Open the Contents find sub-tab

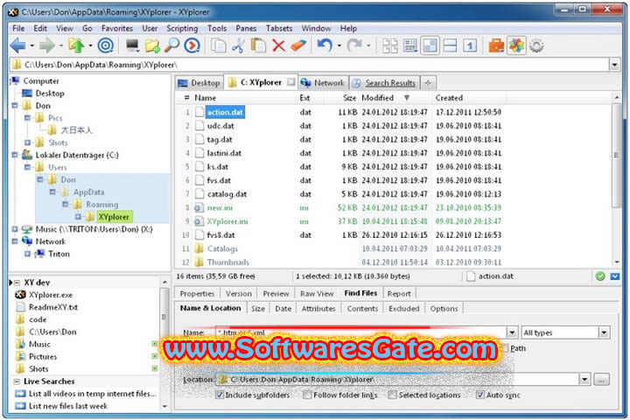click(x=362, y=309)
